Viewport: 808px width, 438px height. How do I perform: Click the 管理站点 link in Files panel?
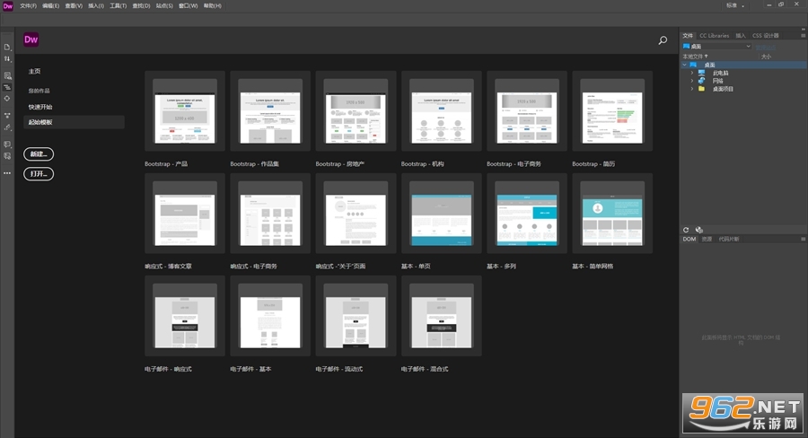coord(766,47)
